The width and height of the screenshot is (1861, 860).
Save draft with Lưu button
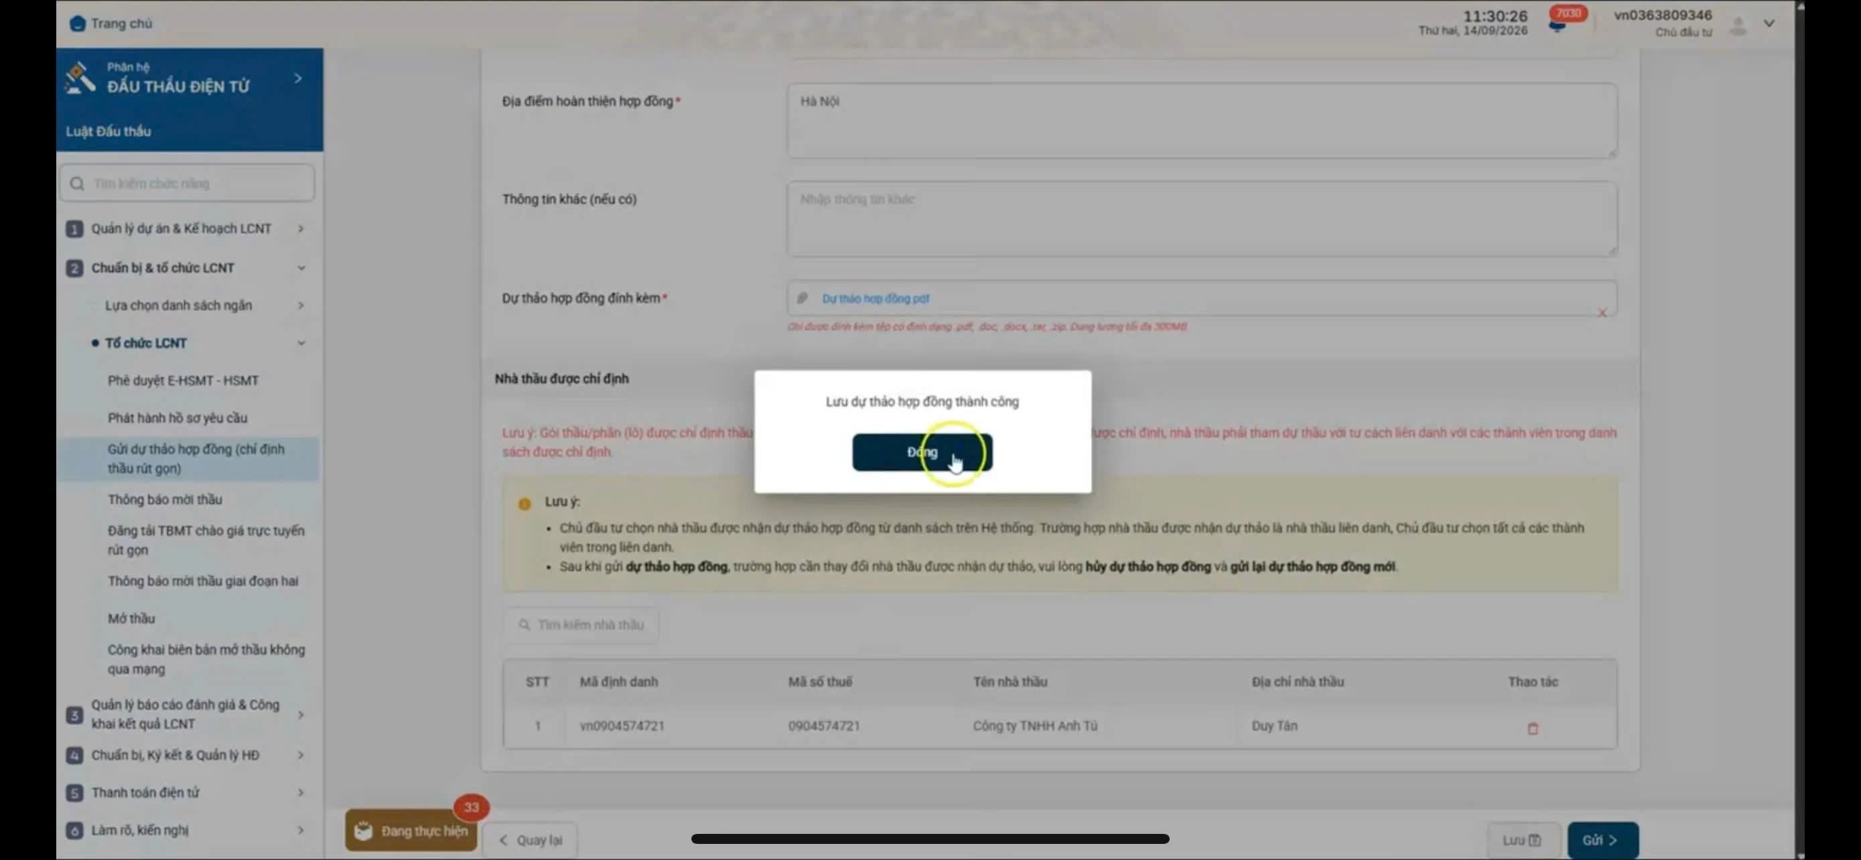[1523, 840]
